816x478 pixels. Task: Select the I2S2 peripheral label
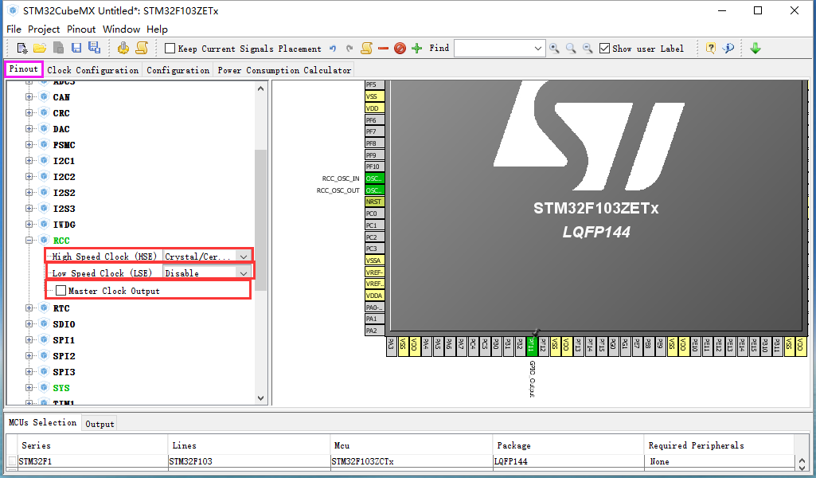point(64,193)
